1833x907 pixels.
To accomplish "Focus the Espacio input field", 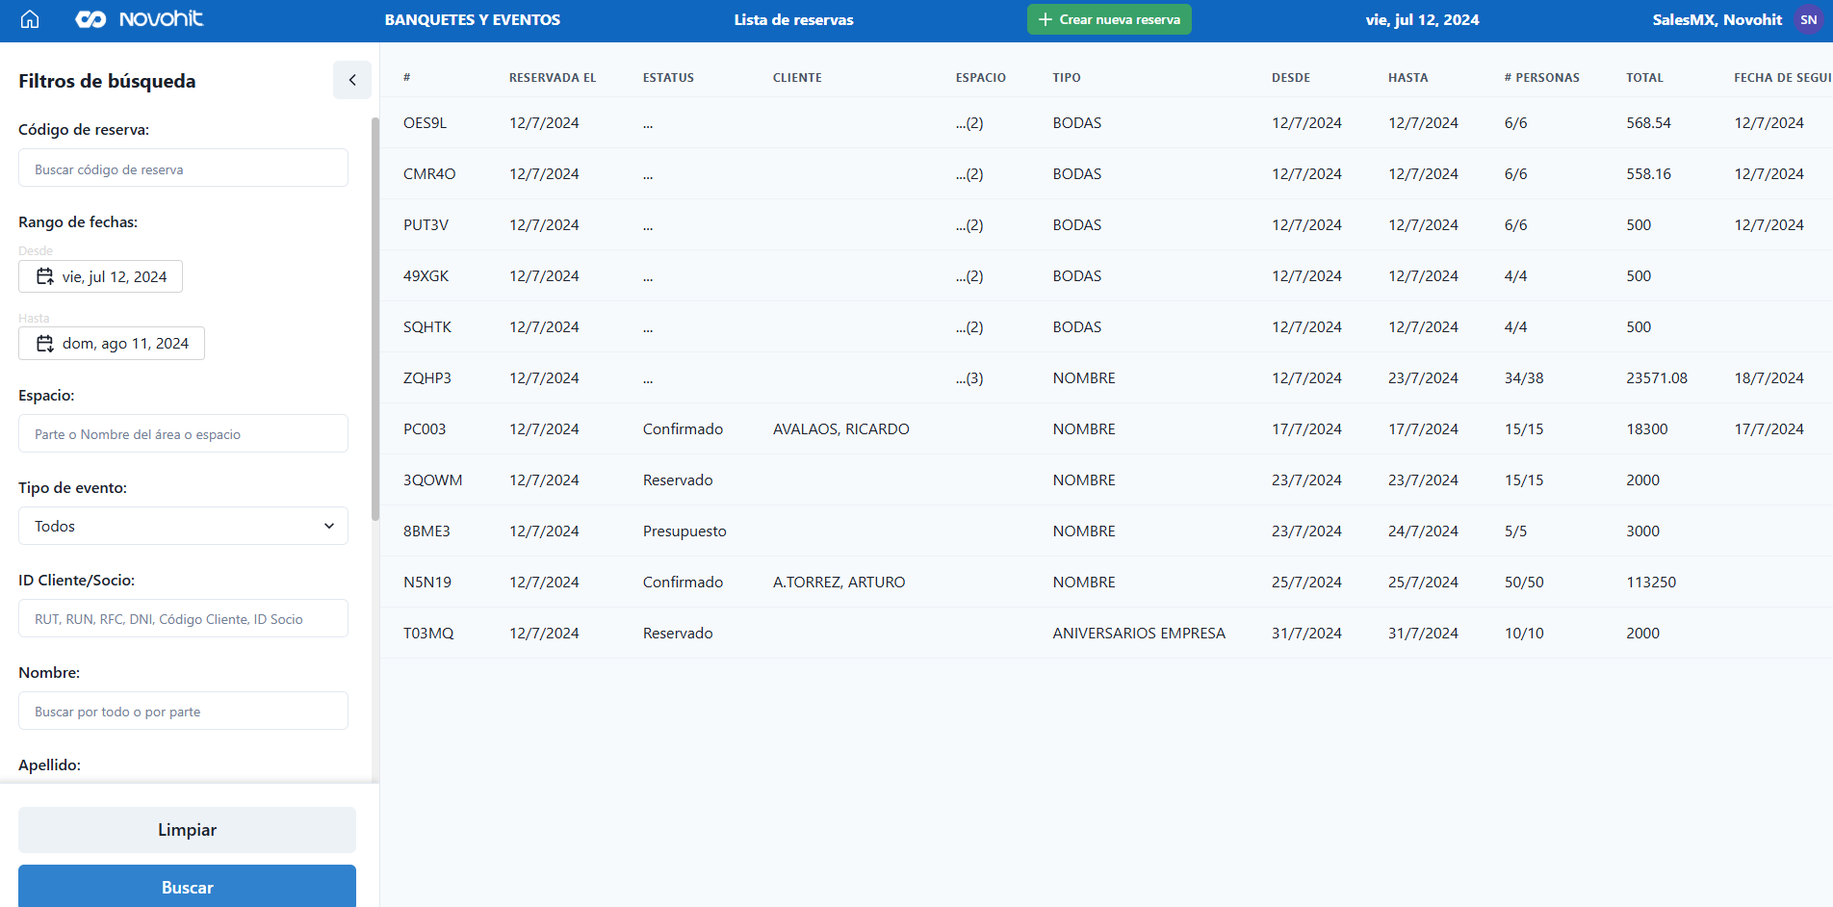I will pyautogui.click(x=183, y=433).
